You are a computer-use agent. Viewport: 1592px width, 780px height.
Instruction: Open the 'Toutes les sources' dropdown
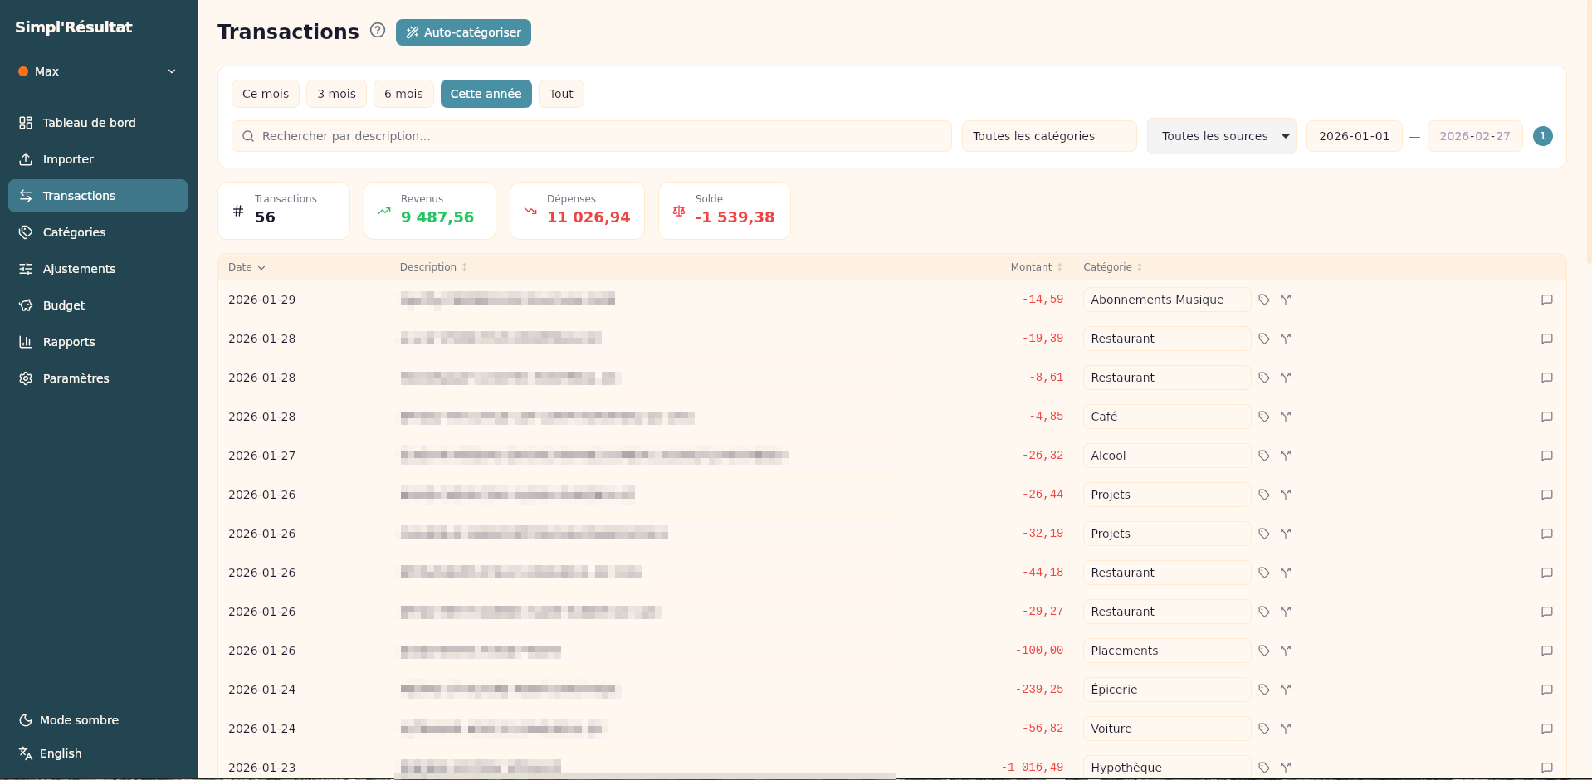click(1221, 136)
